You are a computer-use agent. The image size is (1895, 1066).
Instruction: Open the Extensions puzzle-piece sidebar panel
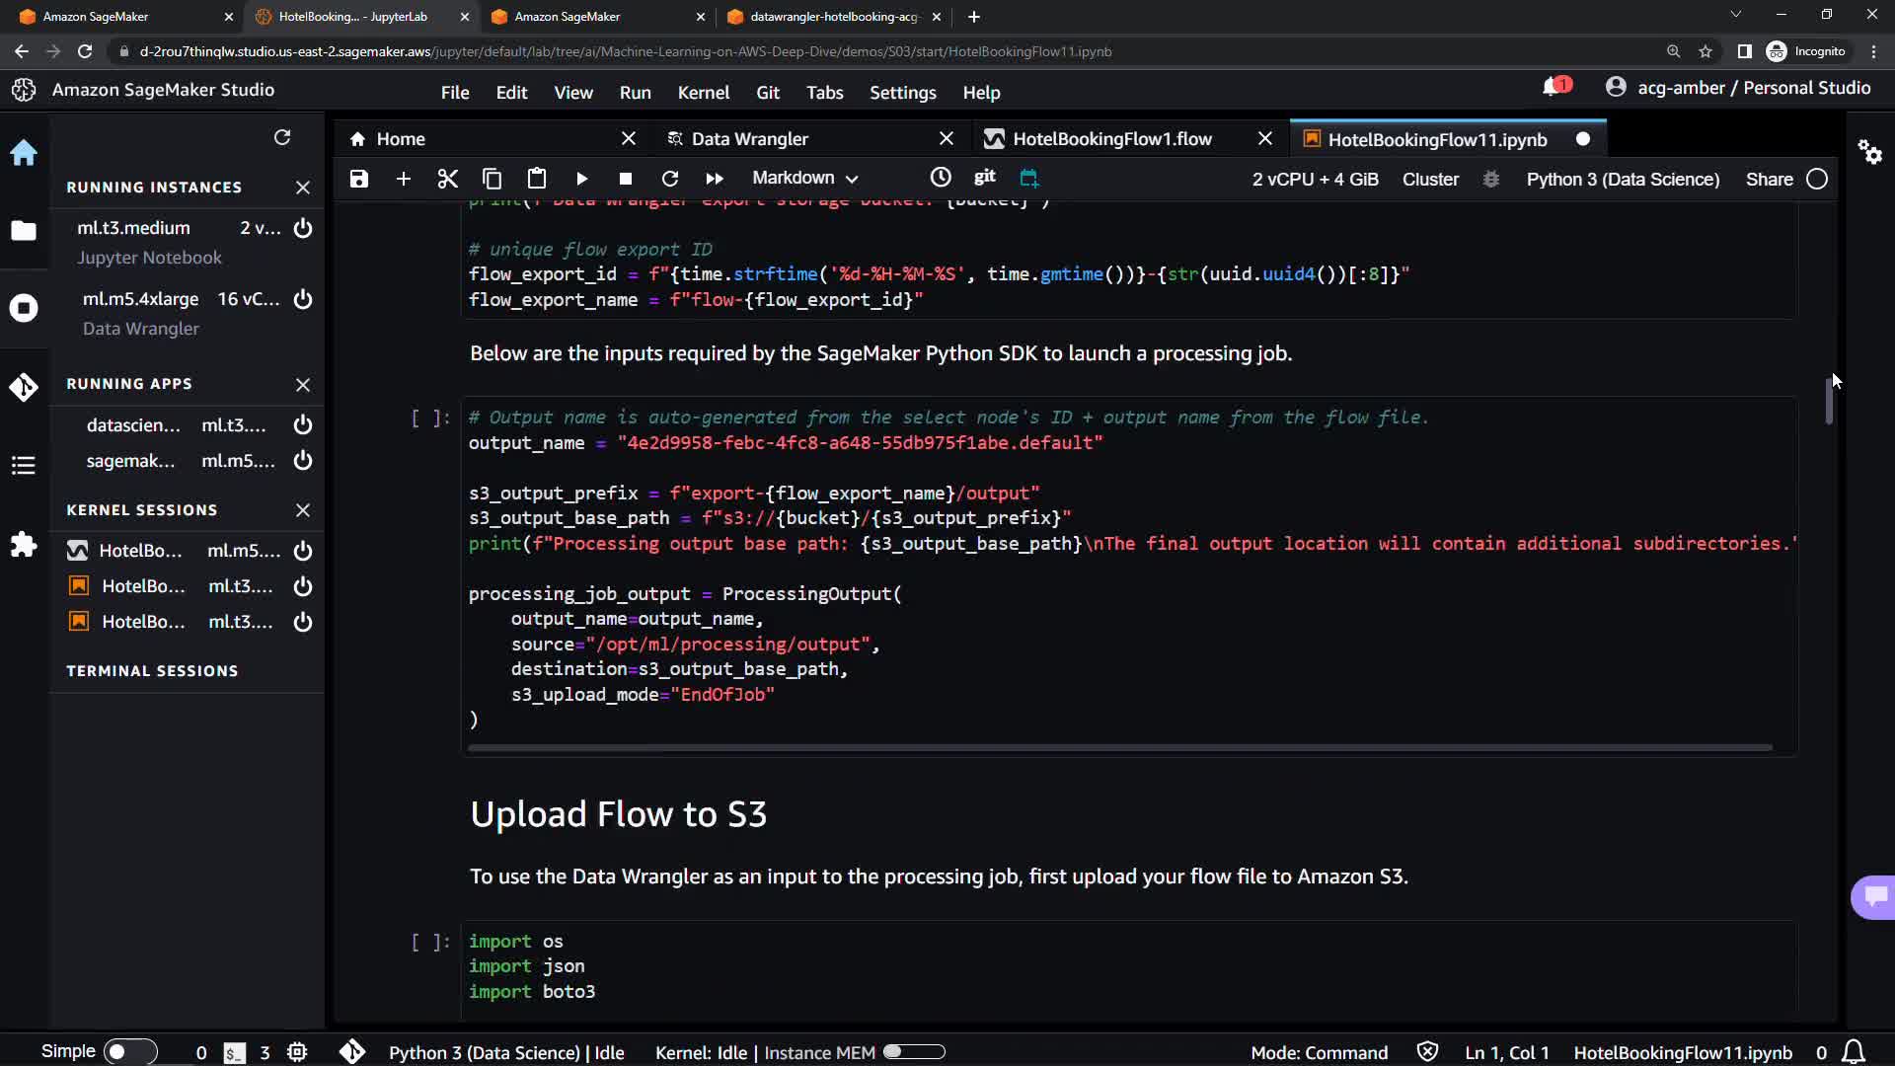(x=24, y=545)
